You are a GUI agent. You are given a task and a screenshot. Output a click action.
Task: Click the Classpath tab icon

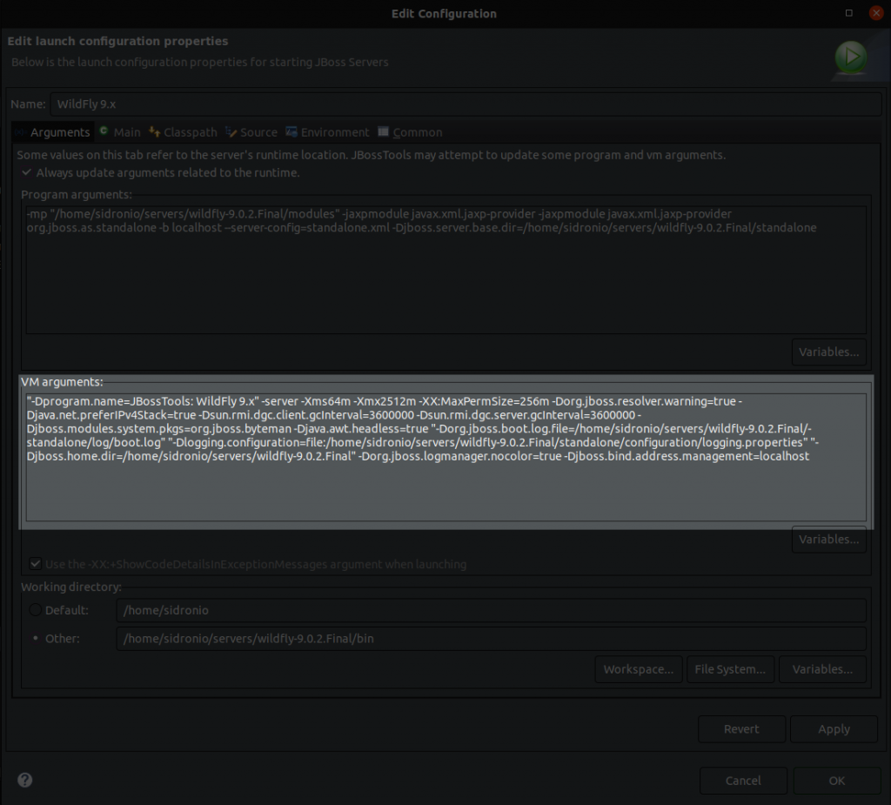(x=154, y=131)
